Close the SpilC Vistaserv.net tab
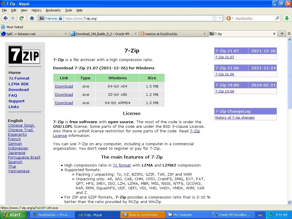The width and height of the screenshot is (292, 219). pos(66,34)
